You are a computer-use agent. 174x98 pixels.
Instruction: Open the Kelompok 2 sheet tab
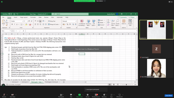pos(25,82)
